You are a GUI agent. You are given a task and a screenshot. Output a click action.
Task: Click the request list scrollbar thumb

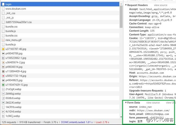tap(121, 17)
